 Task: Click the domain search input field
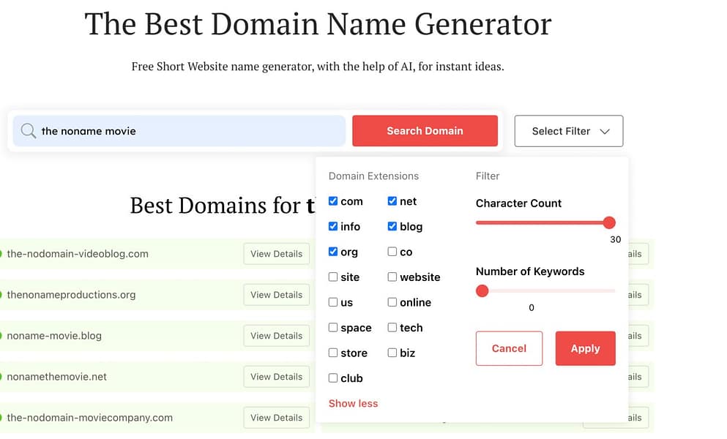coord(190,131)
